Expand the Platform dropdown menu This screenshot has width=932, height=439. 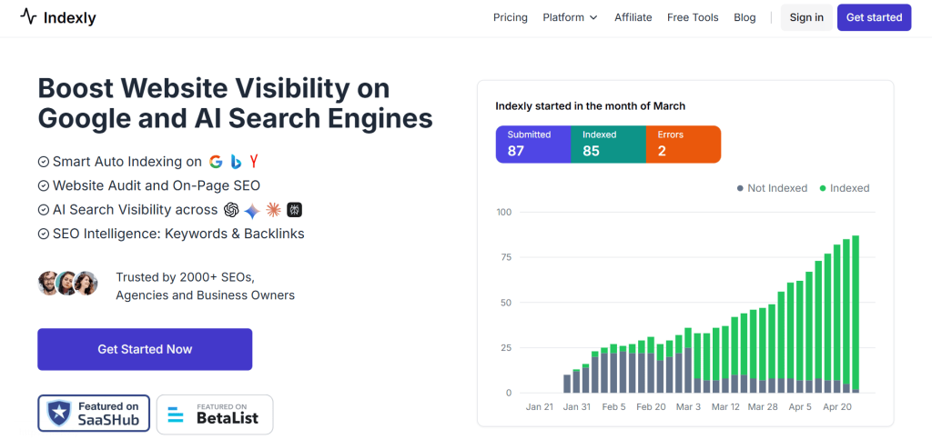570,17
